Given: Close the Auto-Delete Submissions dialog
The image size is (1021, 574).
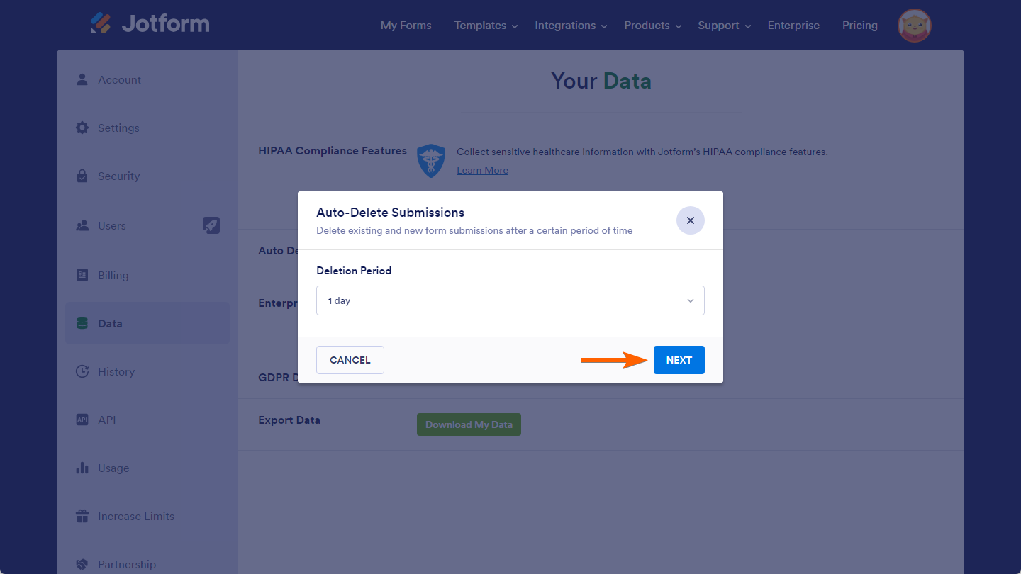Looking at the screenshot, I should (x=690, y=220).
